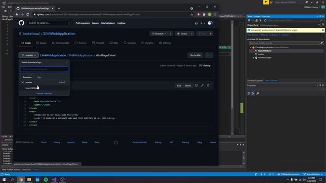326x183 pixels.
Task: Expand the remotes/origin node
Action: (x=254, y=57)
